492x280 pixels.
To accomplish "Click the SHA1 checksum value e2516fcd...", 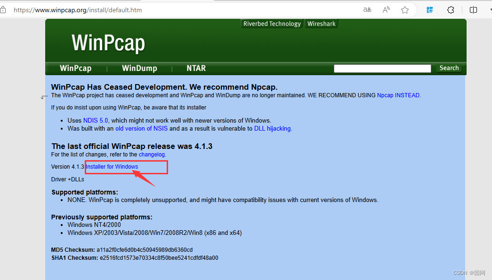I will (159, 258).
